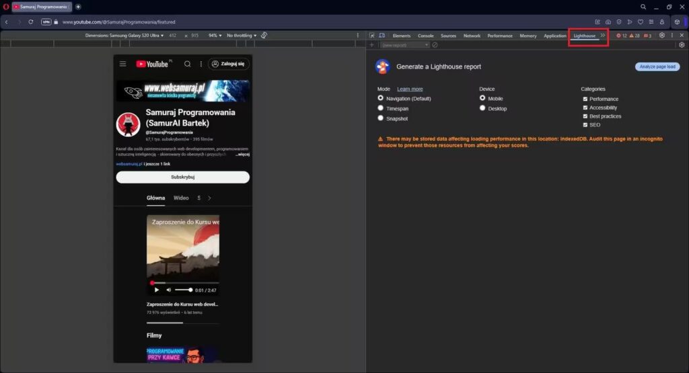The height and width of the screenshot is (373, 689).
Task: Expand more DevTools tabs chevron
Action: pyautogui.click(x=603, y=36)
